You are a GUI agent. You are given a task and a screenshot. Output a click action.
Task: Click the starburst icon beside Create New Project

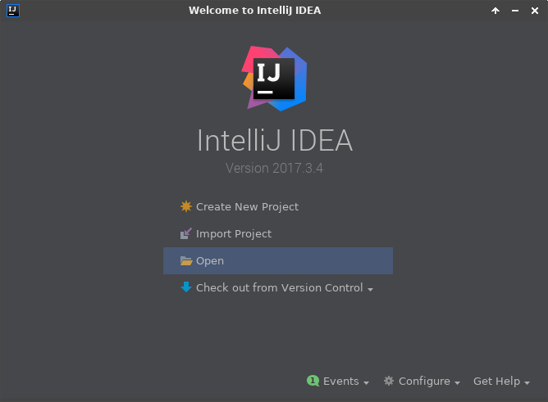coord(186,206)
